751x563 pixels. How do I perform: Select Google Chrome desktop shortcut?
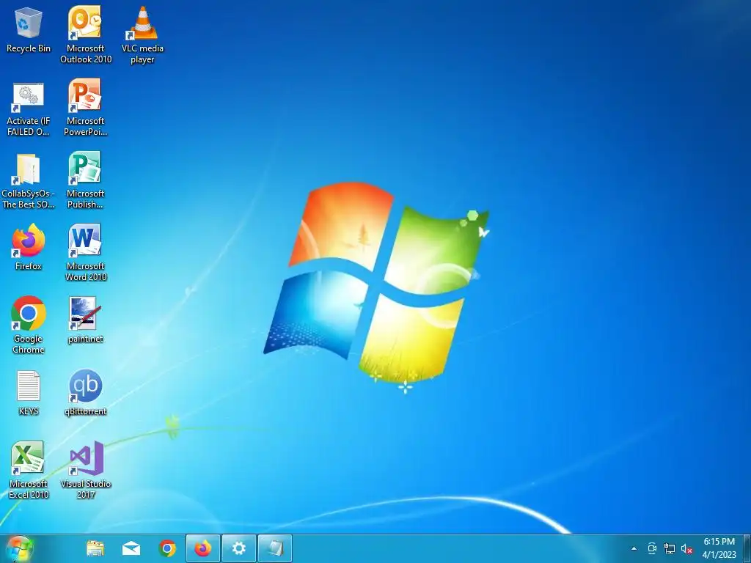(x=29, y=325)
